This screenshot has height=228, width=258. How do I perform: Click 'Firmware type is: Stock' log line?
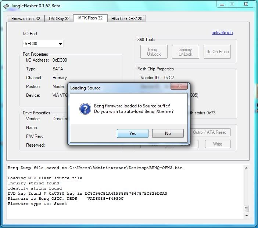coord(37,204)
